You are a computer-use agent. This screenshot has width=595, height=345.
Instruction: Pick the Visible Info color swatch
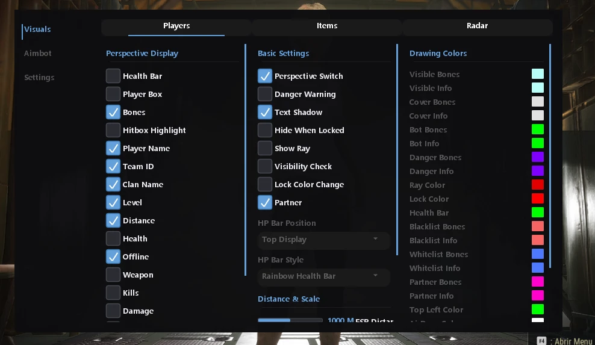(x=538, y=88)
